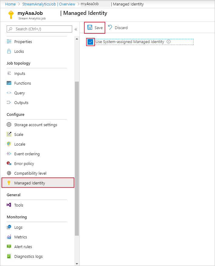215x266 pixels.
Task: Click the sidebar search field
Action: tap(39, 29)
